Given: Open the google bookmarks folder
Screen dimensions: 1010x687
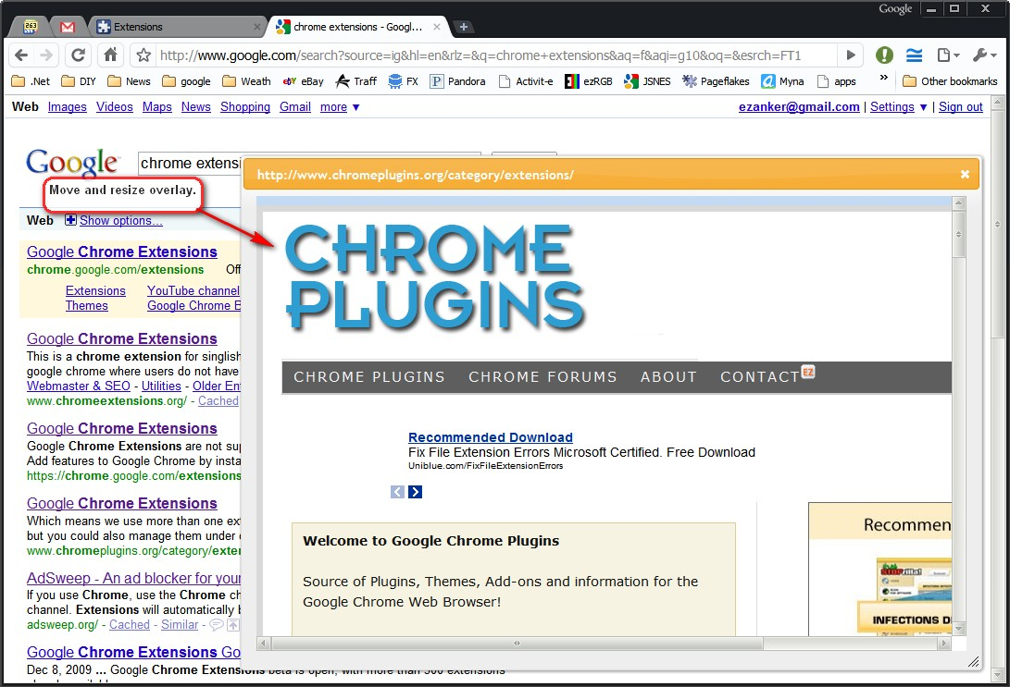Looking at the screenshot, I should (187, 81).
